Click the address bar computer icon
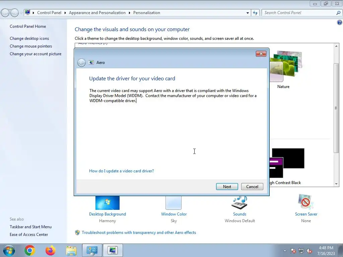343x257 pixels. (x=27, y=12)
